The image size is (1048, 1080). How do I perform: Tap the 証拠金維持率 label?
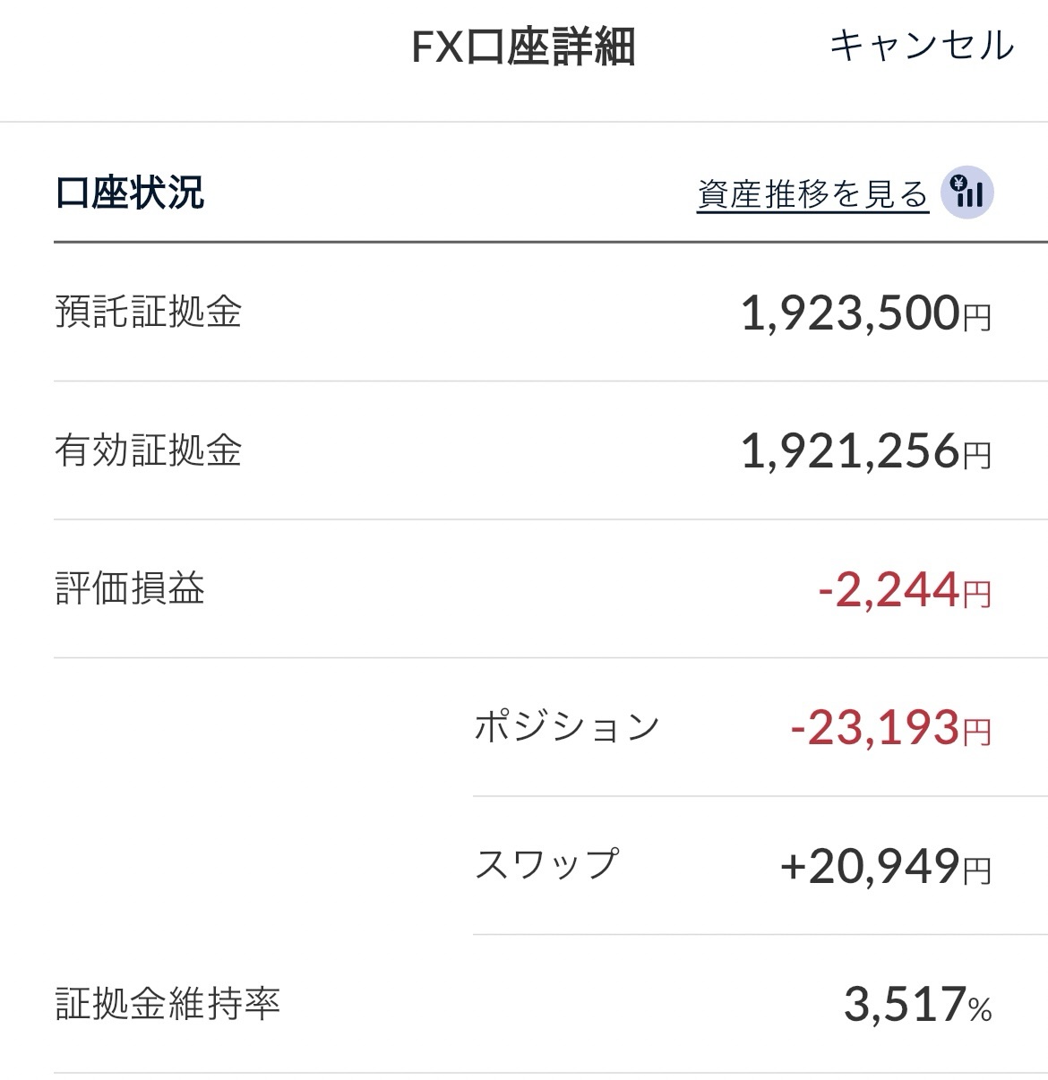(168, 1004)
